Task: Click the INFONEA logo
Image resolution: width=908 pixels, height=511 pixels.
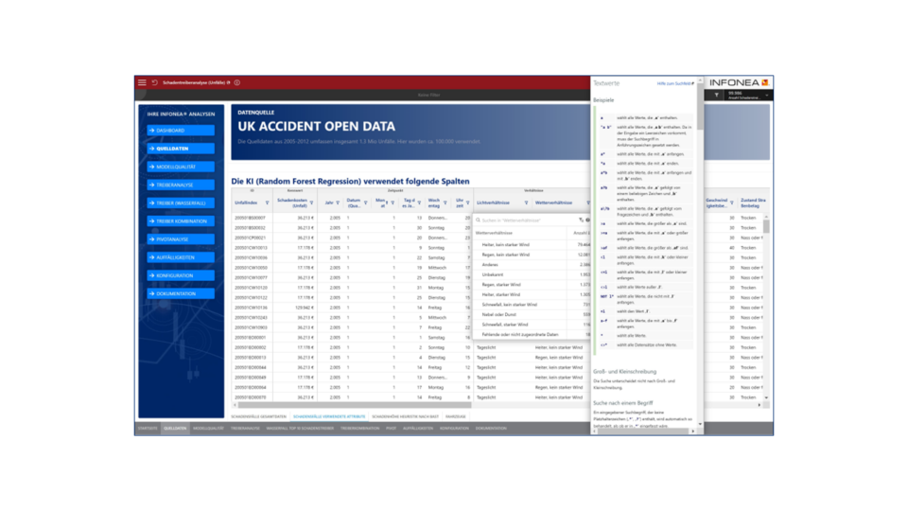Action: click(739, 82)
